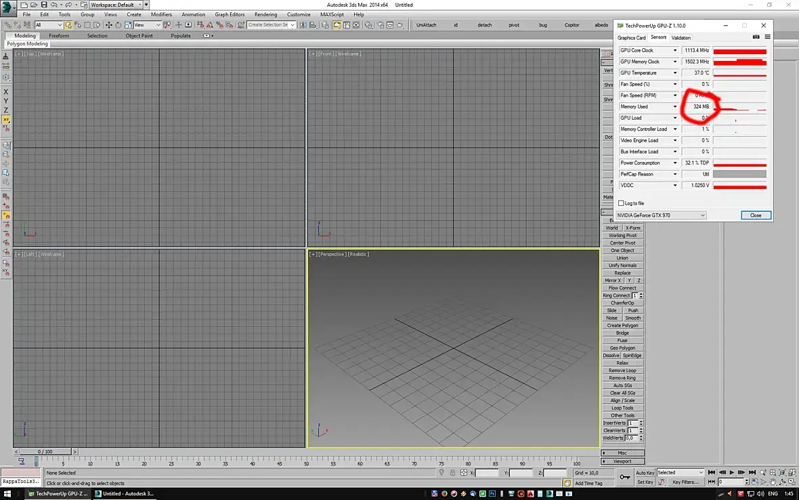Screen dimensions: 799x500
Task: Open the View reference coordinate dropdown
Action: [x=147, y=24]
